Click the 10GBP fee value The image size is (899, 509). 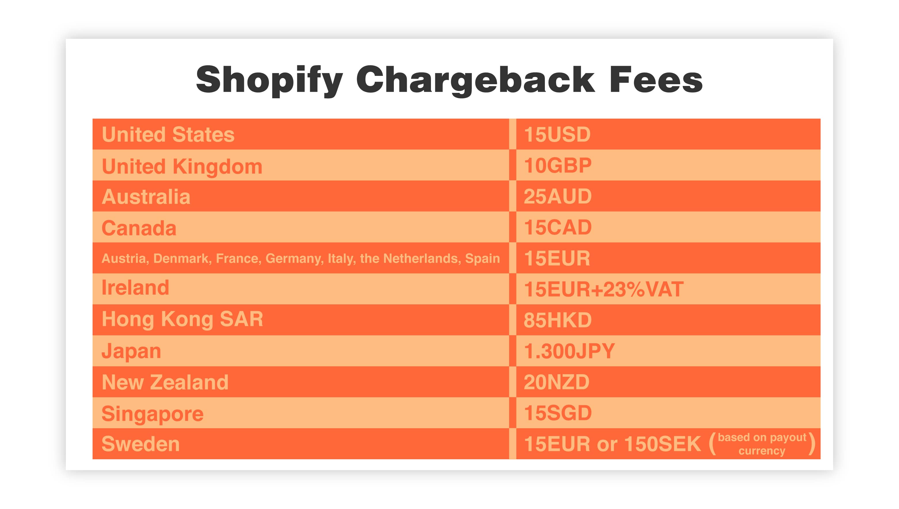pos(558,165)
